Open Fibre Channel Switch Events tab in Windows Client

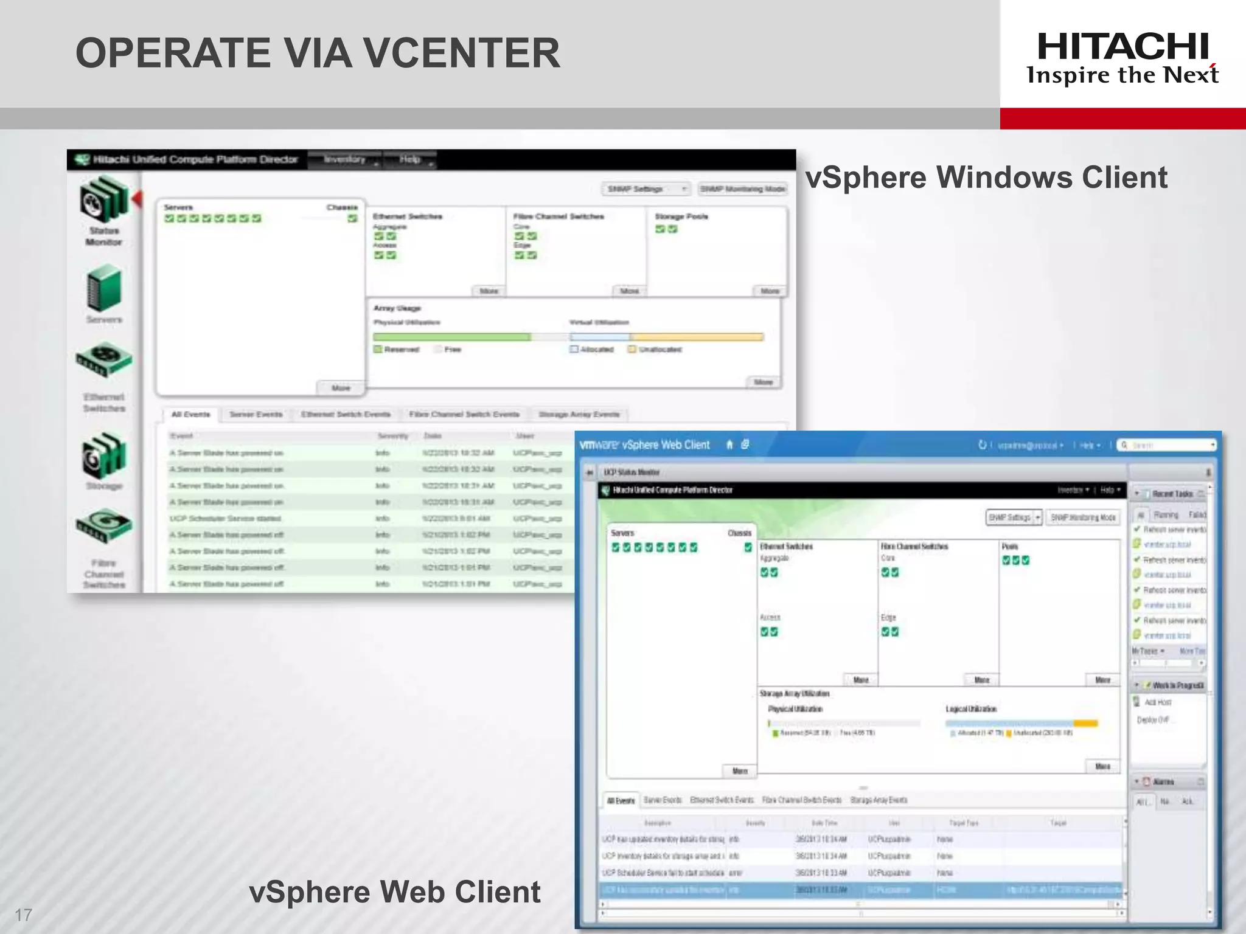tap(464, 415)
